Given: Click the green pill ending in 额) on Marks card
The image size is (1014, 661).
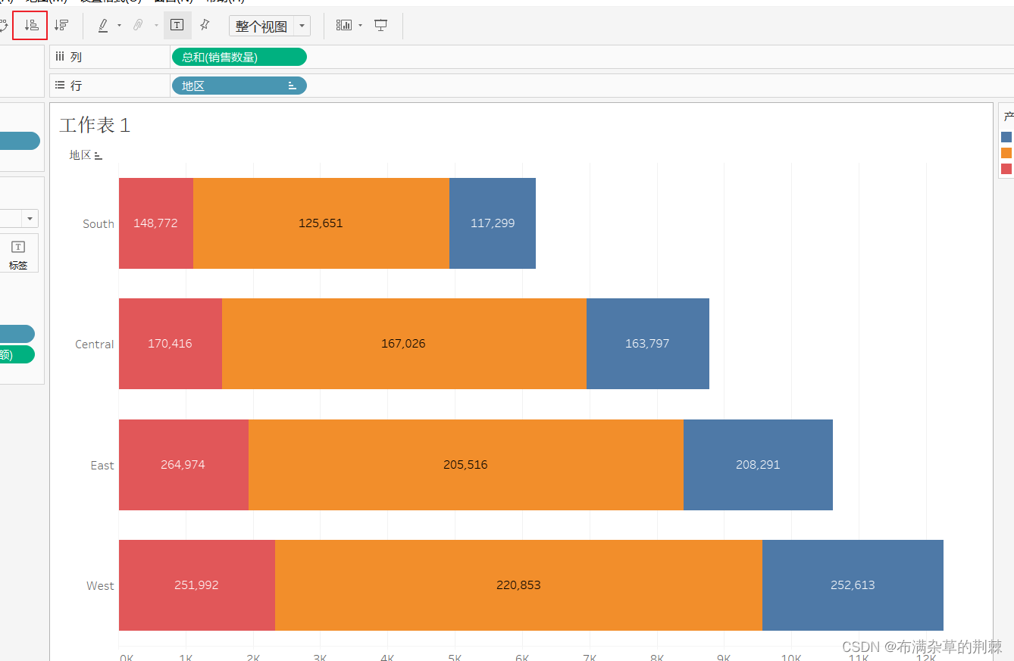Looking at the screenshot, I should tap(17, 354).
